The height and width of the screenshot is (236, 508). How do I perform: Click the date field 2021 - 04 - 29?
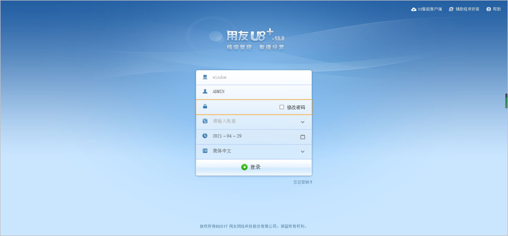[254, 137]
